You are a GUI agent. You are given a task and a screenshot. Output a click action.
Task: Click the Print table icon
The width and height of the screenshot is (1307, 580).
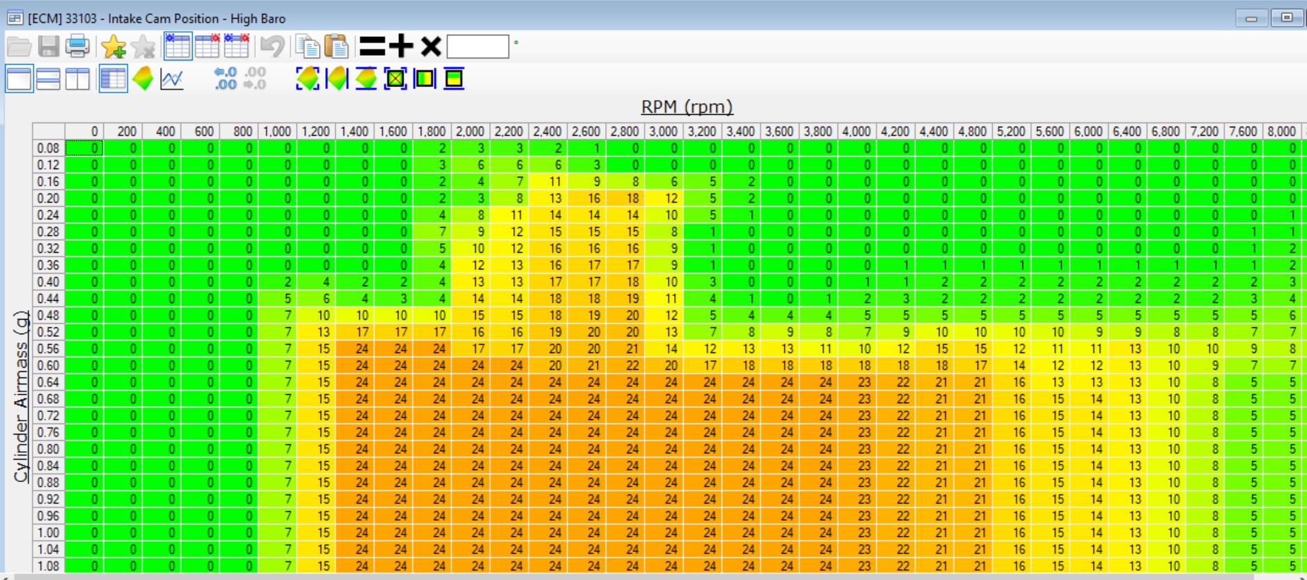(x=77, y=47)
